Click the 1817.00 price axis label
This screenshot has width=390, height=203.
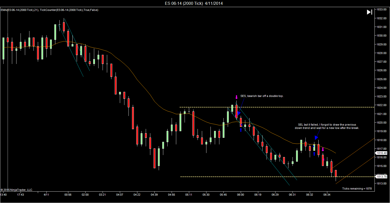click(381, 149)
